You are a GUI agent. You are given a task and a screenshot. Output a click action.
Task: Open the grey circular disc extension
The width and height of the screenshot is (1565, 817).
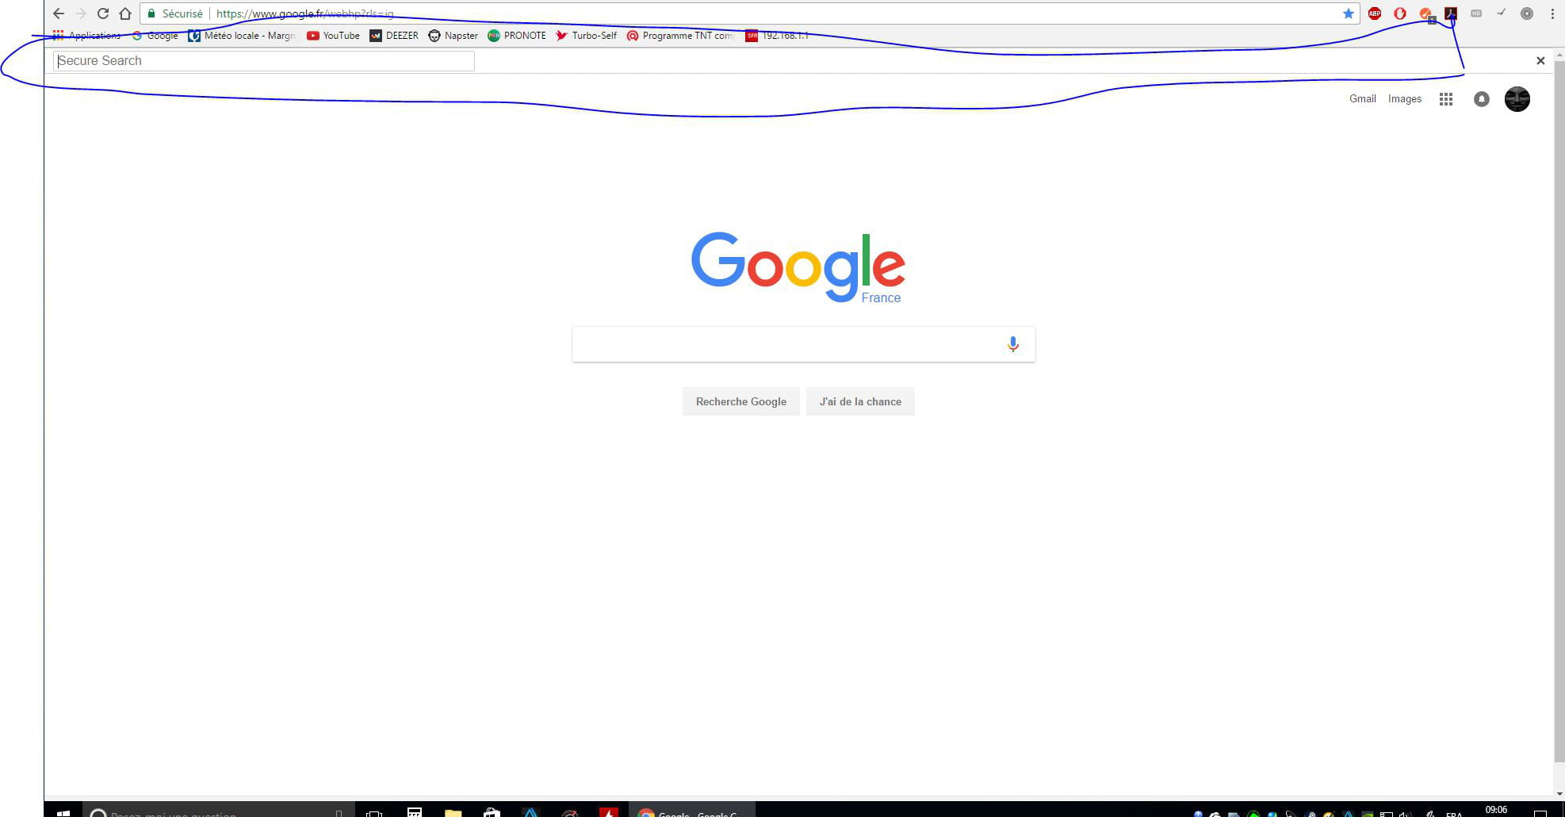pos(1527,13)
